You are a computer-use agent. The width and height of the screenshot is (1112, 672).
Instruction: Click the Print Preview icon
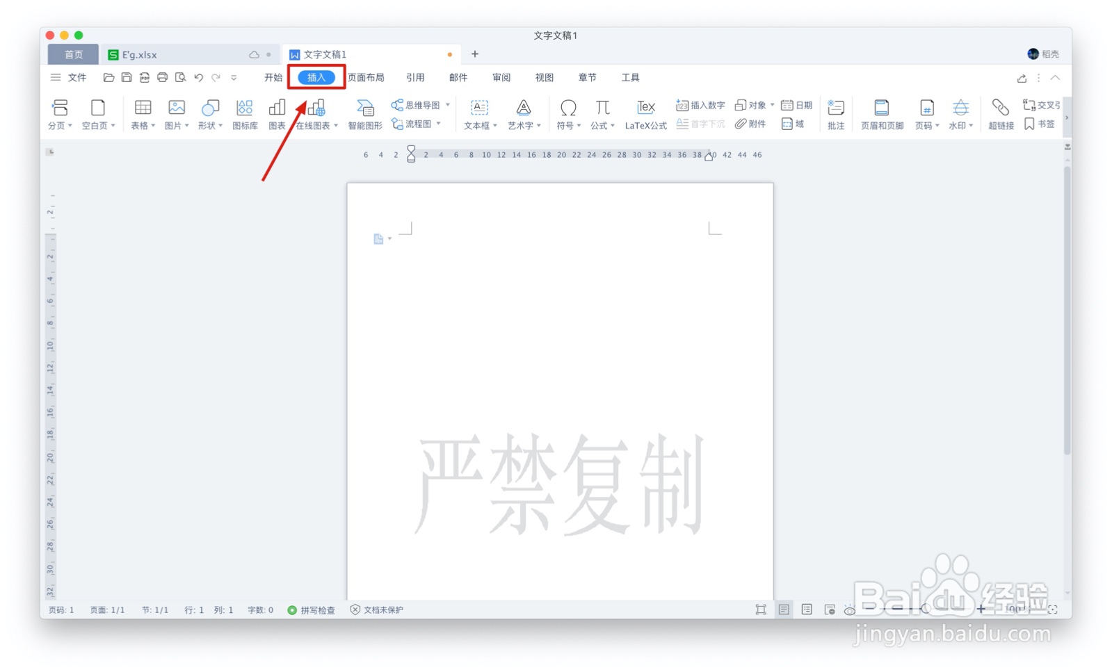[x=180, y=77]
